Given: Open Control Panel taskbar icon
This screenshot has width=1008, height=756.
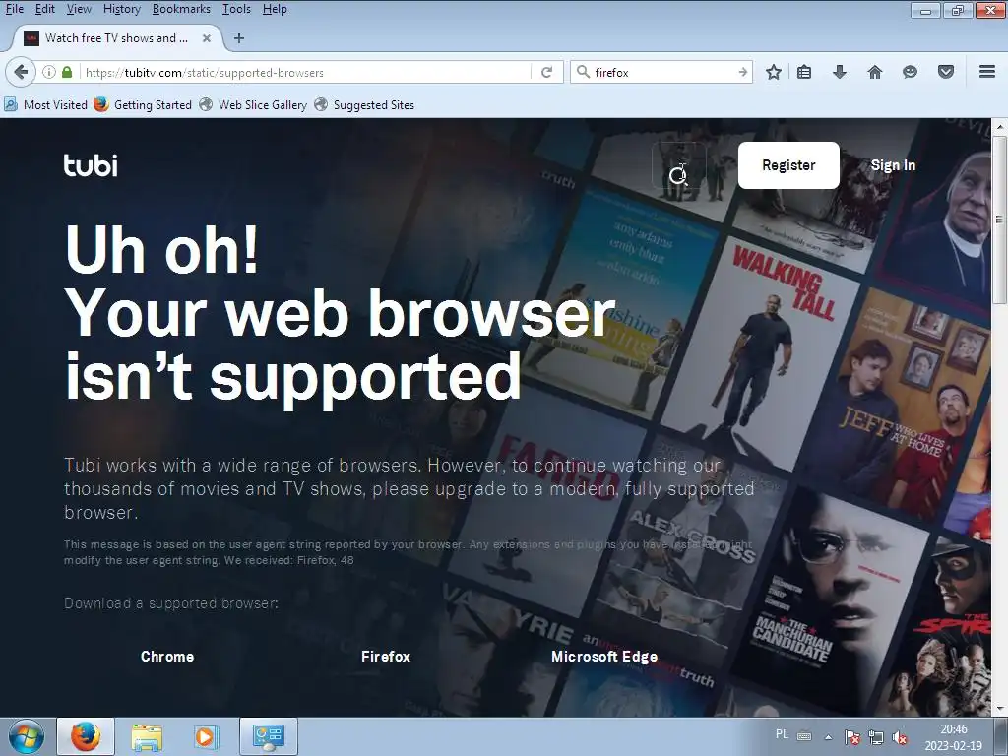Looking at the screenshot, I should pyautogui.click(x=268, y=736).
